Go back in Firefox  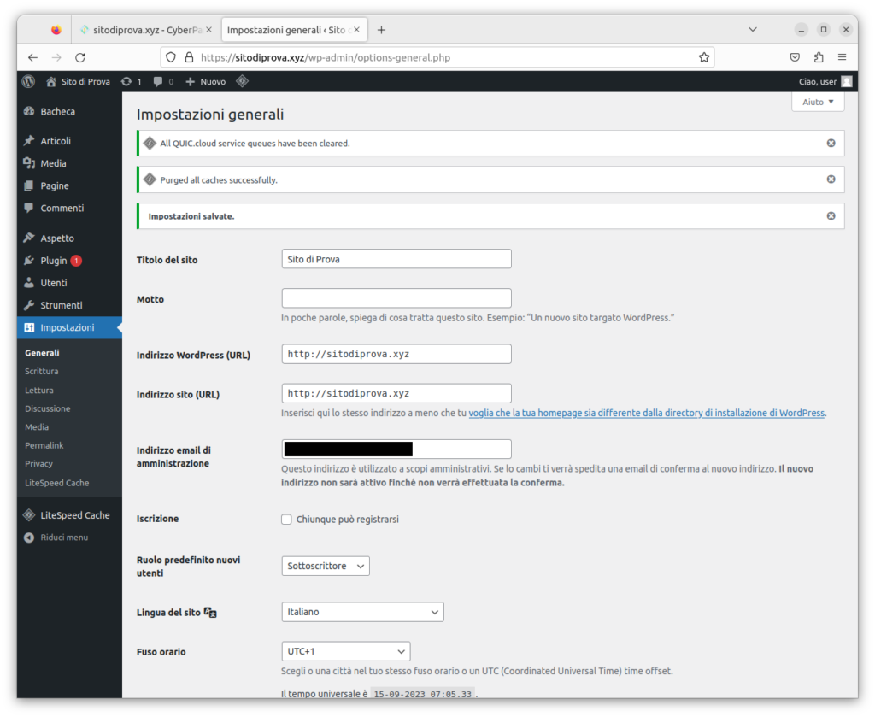(x=33, y=57)
